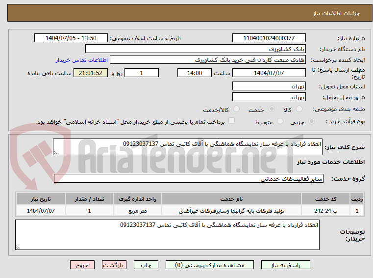Click the جزئیات اطلاعات نیاز page header
The height and width of the screenshot is (278, 373).
336,13
